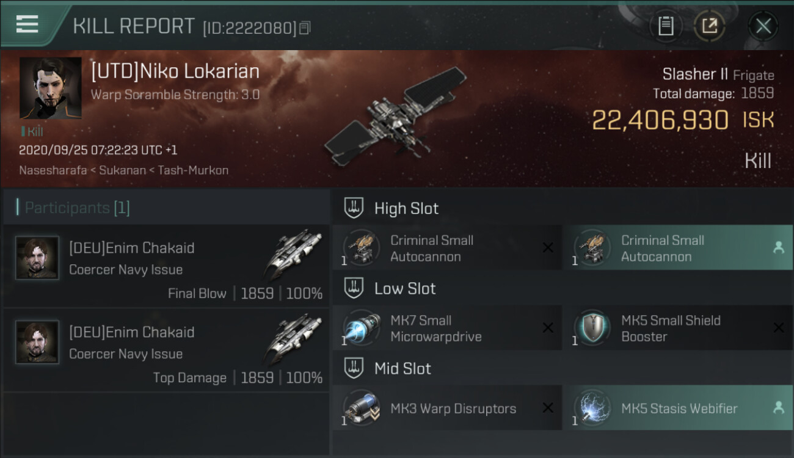Image resolution: width=794 pixels, height=458 pixels.
Task: Select the MK5 Stasis Webifier module
Action: pyautogui.click(x=677, y=409)
